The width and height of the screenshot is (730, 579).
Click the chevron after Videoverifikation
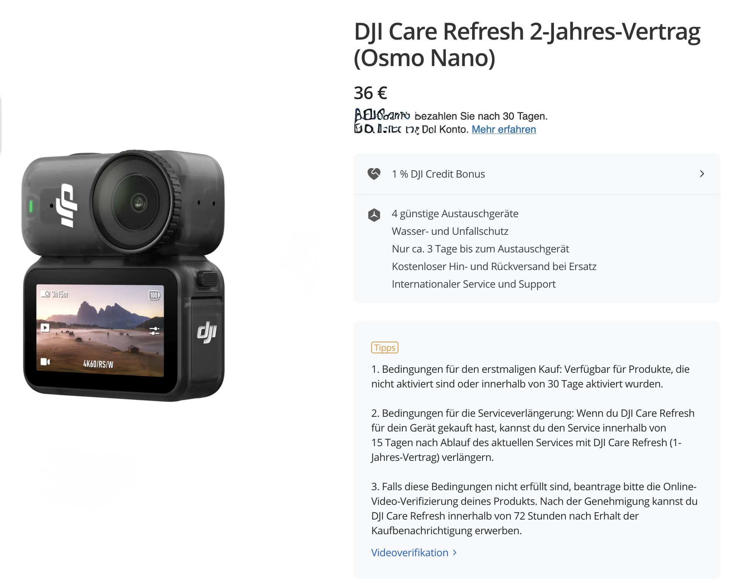click(455, 552)
